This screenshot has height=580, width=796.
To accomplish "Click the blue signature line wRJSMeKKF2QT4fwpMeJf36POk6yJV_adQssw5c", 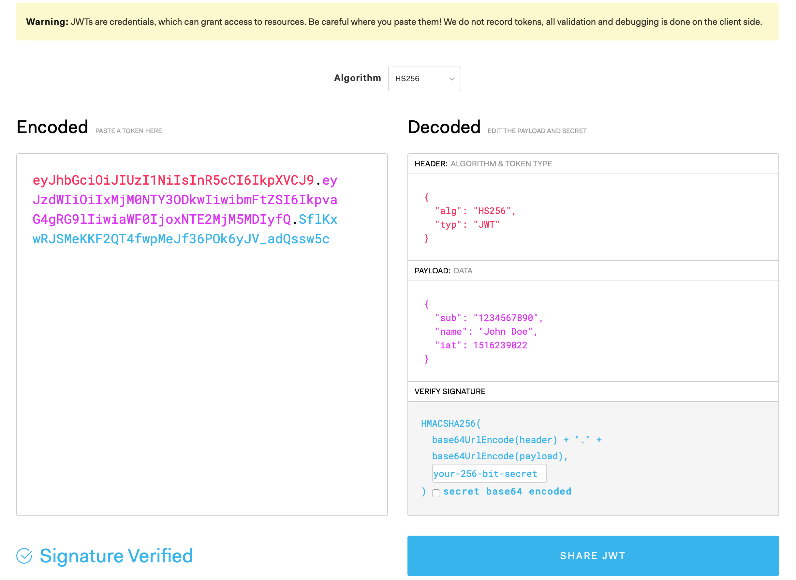I will coord(181,239).
